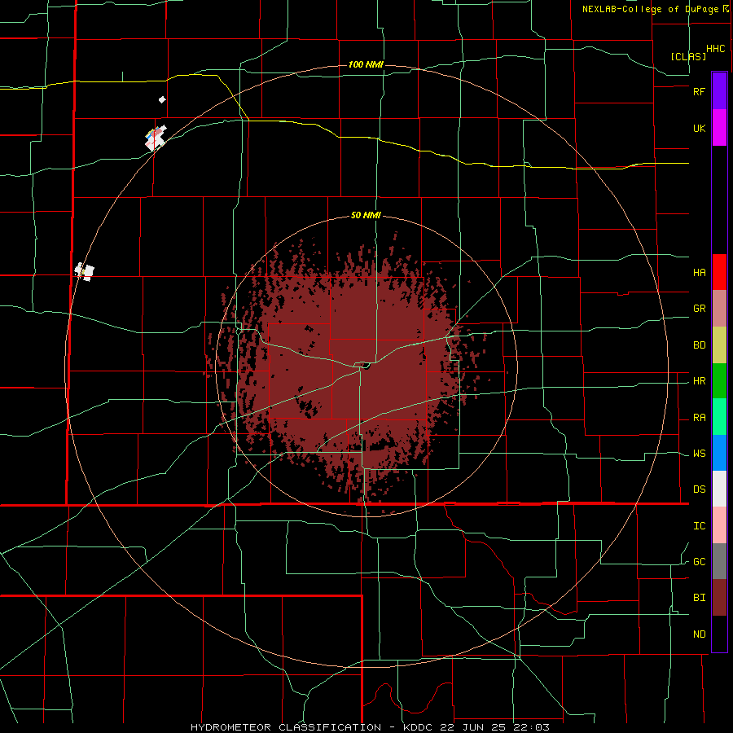The width and height of the screenshot is (733, 733).
Task: Select the BD yellow legend block
Action: pos(719,345)
